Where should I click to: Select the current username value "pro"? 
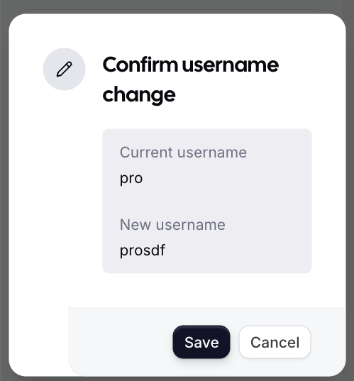point(131,179)
